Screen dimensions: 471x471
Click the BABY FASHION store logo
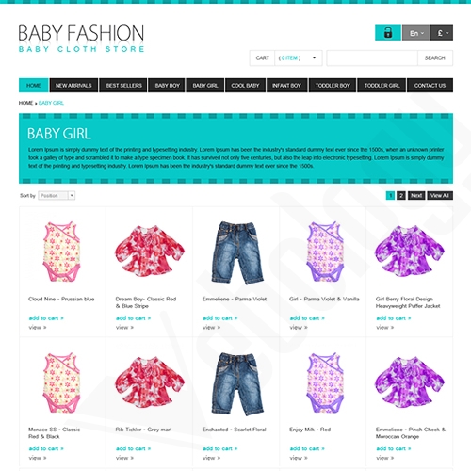[x=81, y=39]
